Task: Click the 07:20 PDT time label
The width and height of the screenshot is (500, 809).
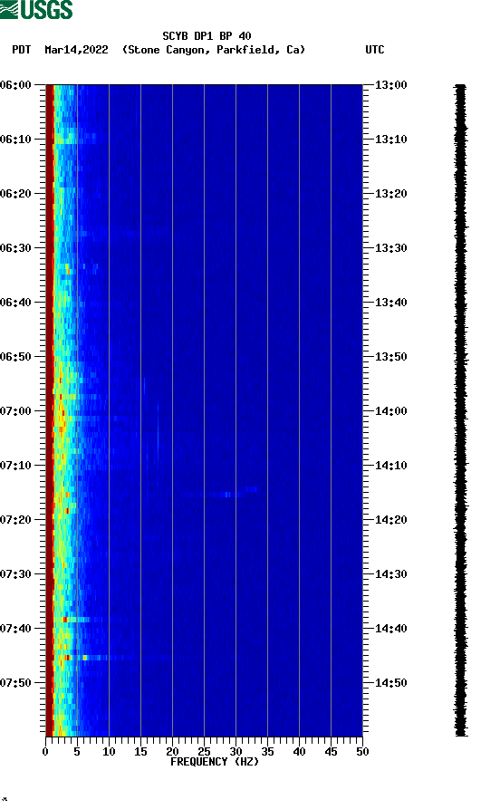Action: point(16,520)
